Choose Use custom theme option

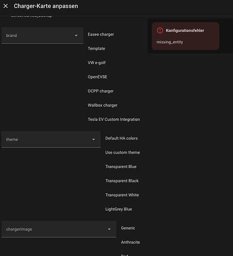(122, 153)
